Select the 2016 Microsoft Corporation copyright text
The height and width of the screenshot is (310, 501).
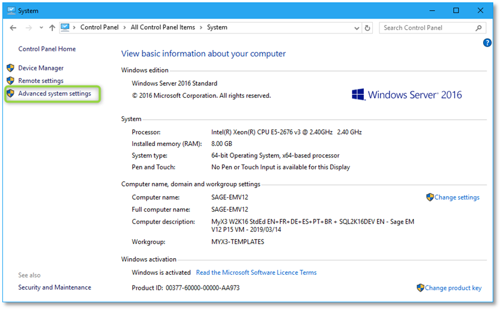tap(202, 96)
